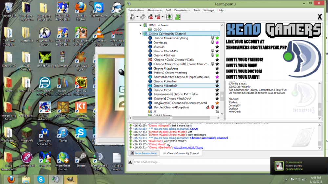328x184 pixels.
Task: Open the Steam desktop shortcut
Action: [81, 160]
